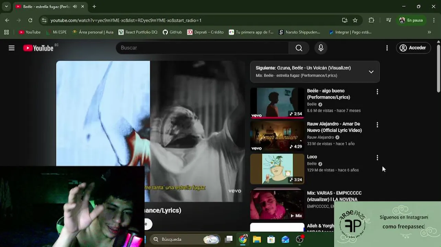Open the Integrar | Pago está... bookmark

350,32
